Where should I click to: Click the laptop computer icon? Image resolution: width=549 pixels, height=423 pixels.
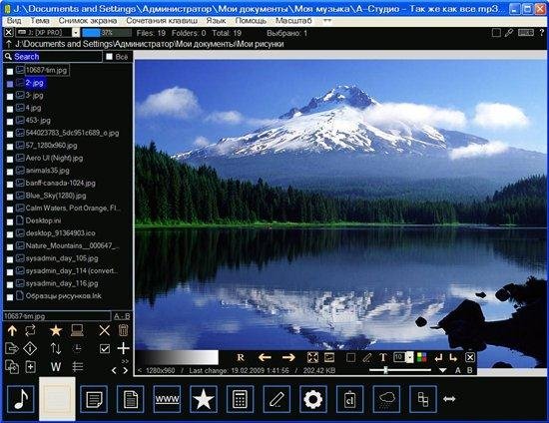pos(77,330)
